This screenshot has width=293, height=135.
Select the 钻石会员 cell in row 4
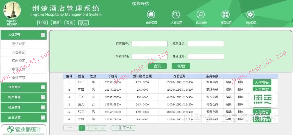click(x=212, y=105)
